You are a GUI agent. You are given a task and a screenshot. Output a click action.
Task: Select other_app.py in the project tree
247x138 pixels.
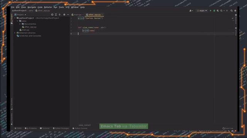[29, 27]
